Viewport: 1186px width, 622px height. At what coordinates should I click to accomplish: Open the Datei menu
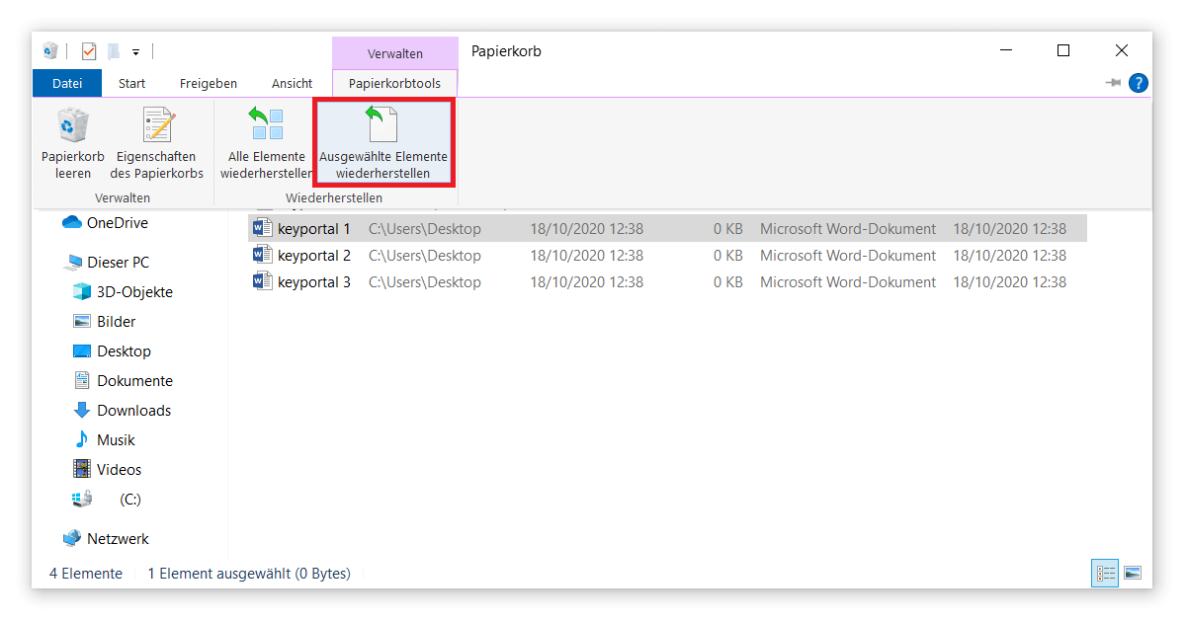pos(66,83)
